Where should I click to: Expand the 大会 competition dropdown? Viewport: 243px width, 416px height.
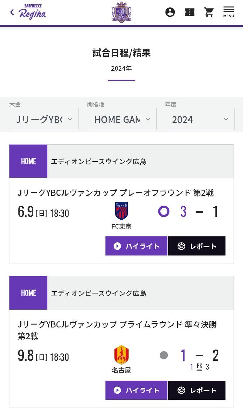coord(44,120)
